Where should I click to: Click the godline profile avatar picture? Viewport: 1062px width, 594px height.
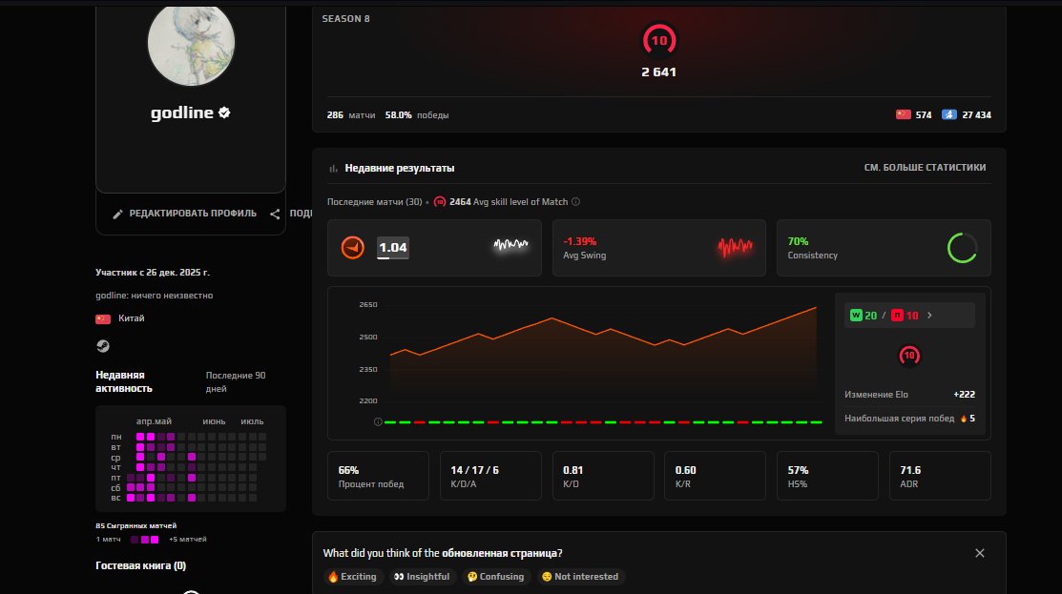191,43
